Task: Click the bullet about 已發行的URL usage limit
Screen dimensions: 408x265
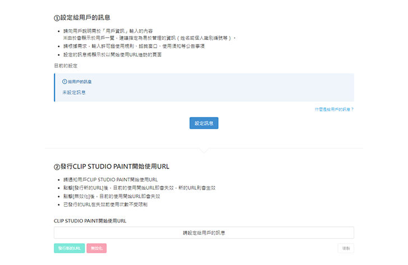Action: (x=105, y=205)
